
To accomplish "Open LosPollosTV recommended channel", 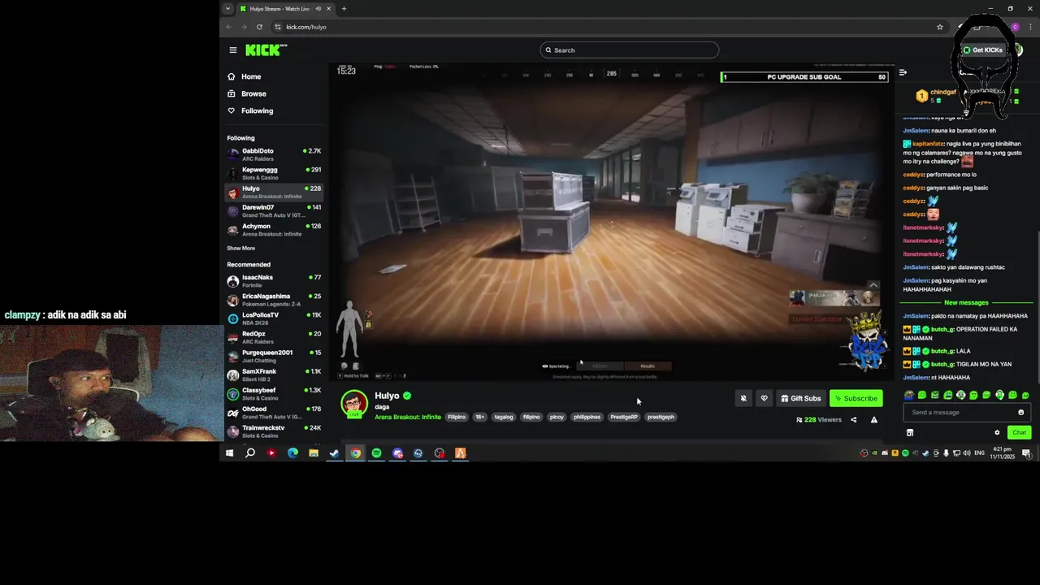I will (x=274, y=318).
